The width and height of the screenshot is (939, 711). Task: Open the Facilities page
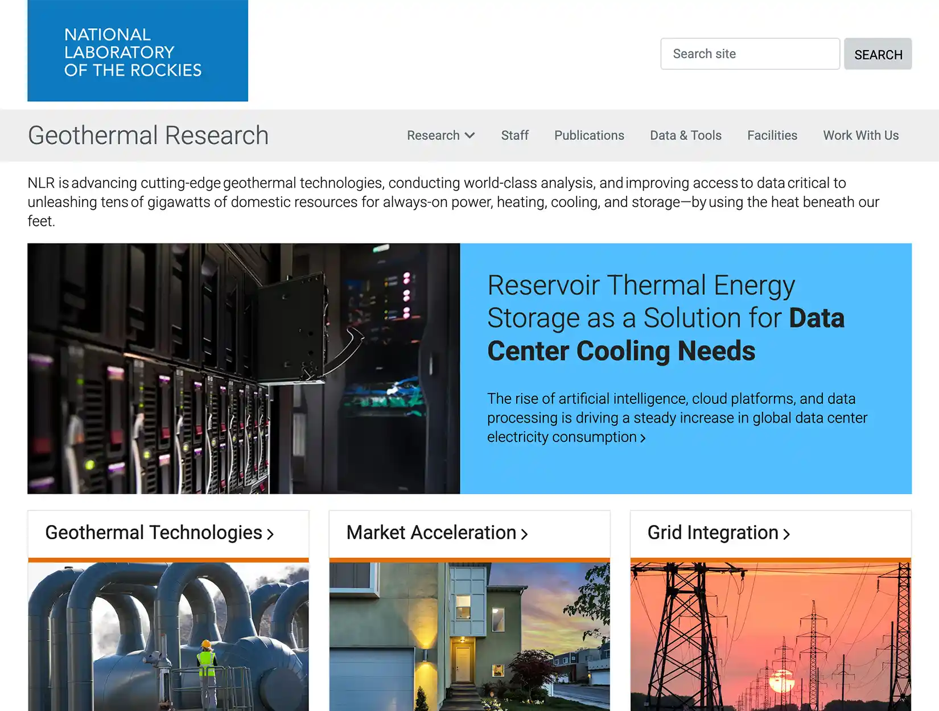772,135
